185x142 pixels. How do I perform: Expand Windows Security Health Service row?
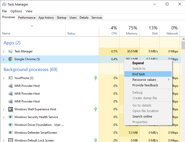click(x=4, y=117)
